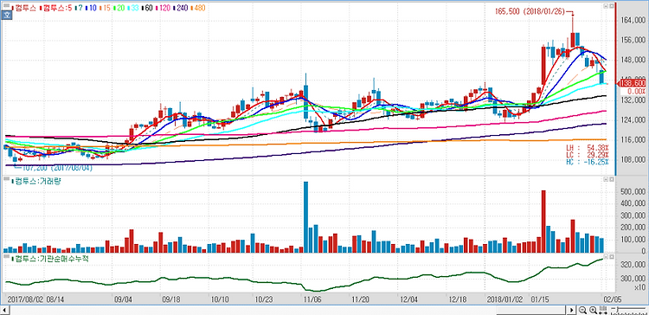Minimize the 기관순매수누적 pane

click(605, 257)
